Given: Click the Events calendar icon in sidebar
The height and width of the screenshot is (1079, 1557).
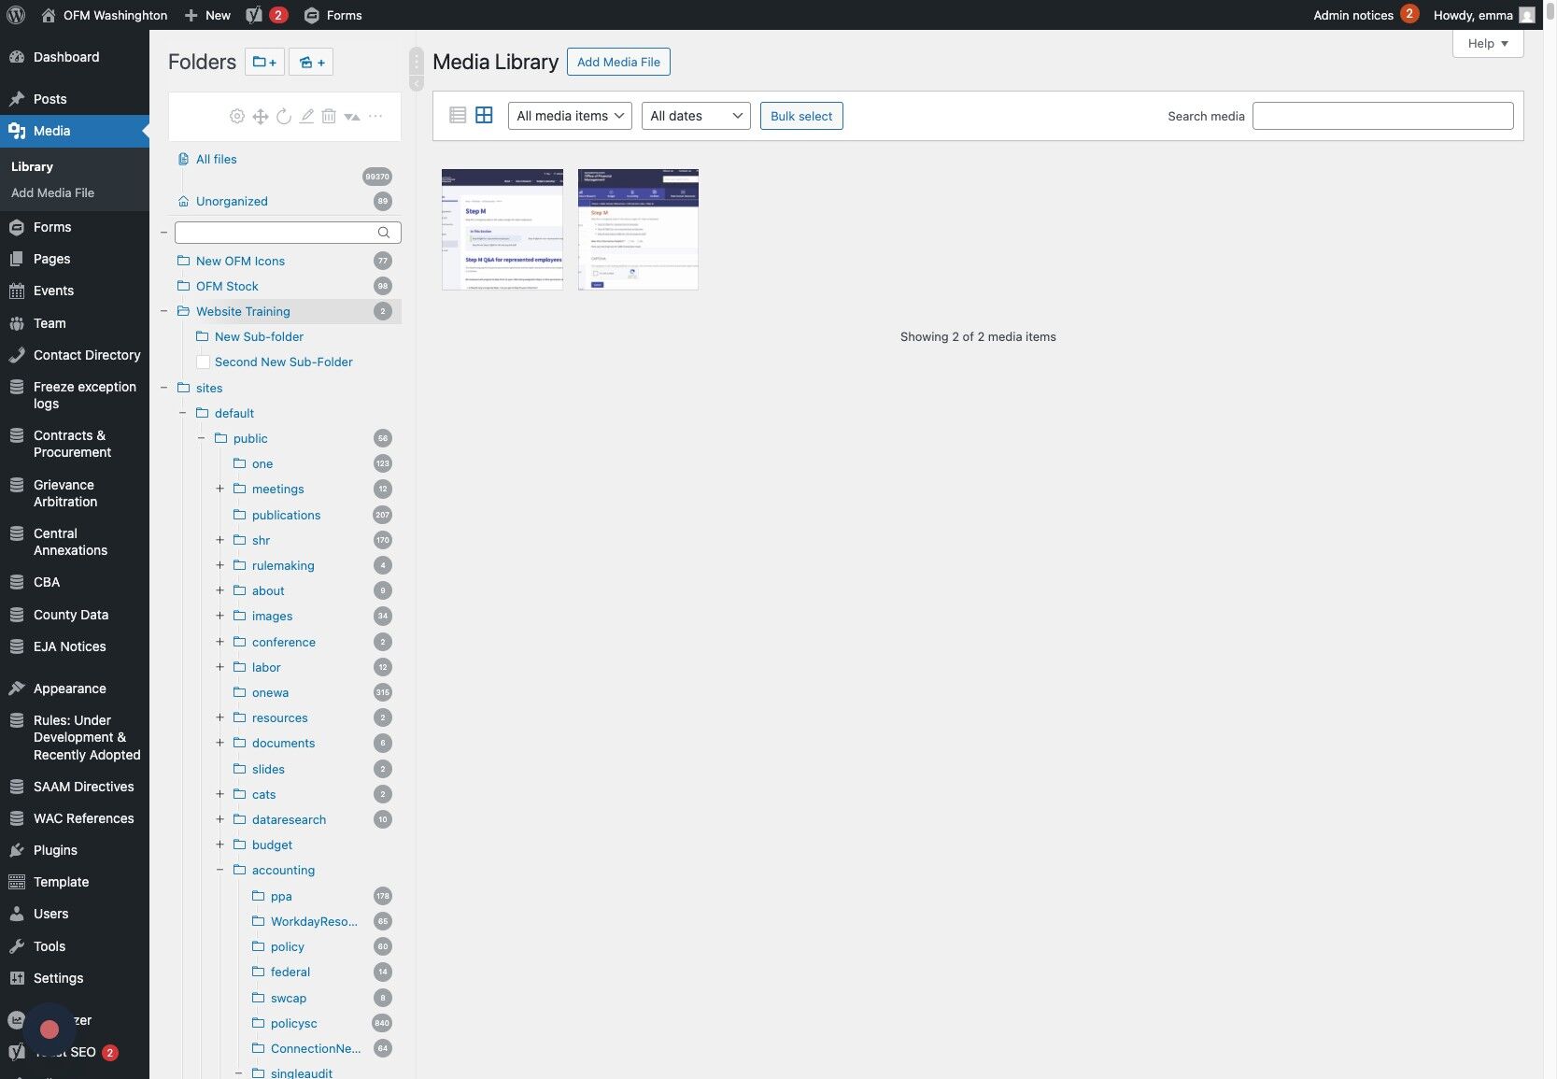Looking at the screenshot, I should [x=17, y=291].
